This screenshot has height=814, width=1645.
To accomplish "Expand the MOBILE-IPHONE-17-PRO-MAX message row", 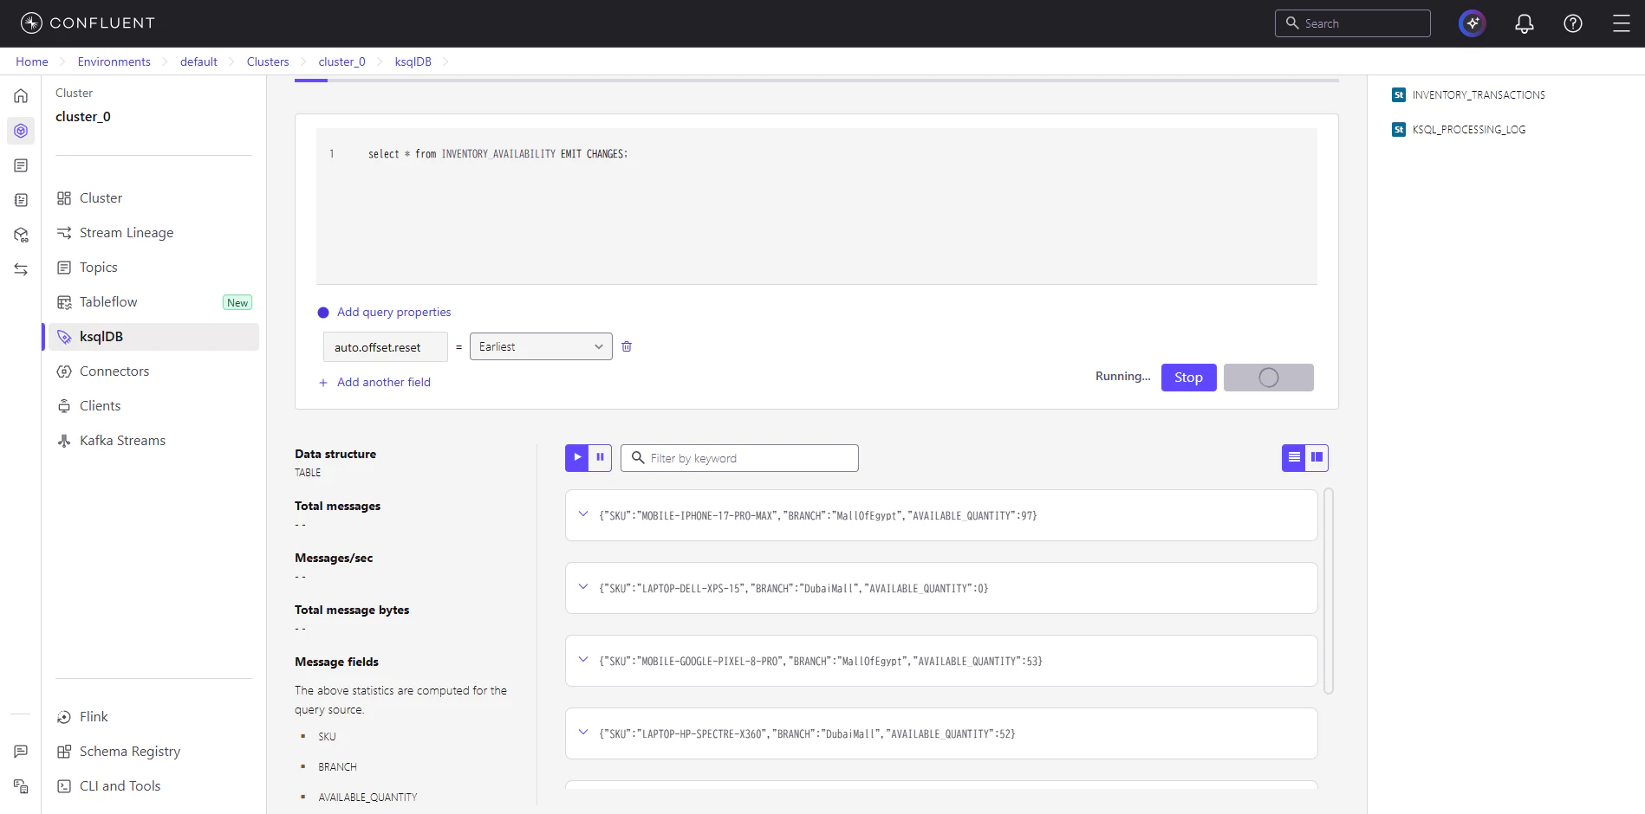I will pos(583,514).
